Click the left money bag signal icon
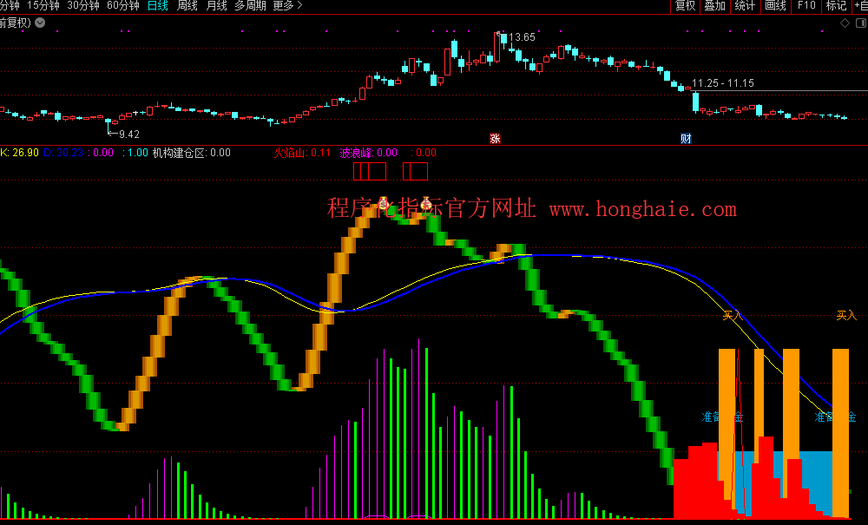The height and width of the screenshot is (525, 868). [x=383, y=203]
